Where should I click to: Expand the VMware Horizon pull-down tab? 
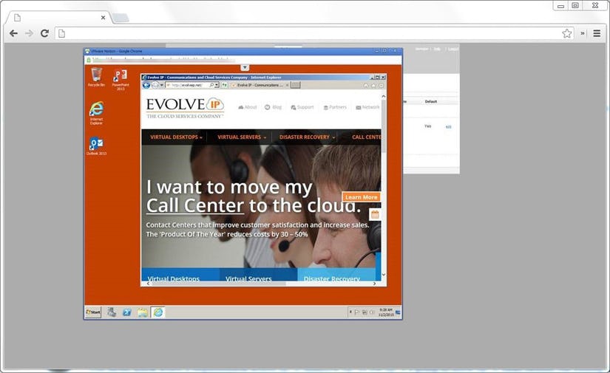pyautogui.click(x=245, y=68)
